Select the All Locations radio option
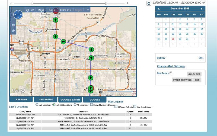 click(75, 105)
